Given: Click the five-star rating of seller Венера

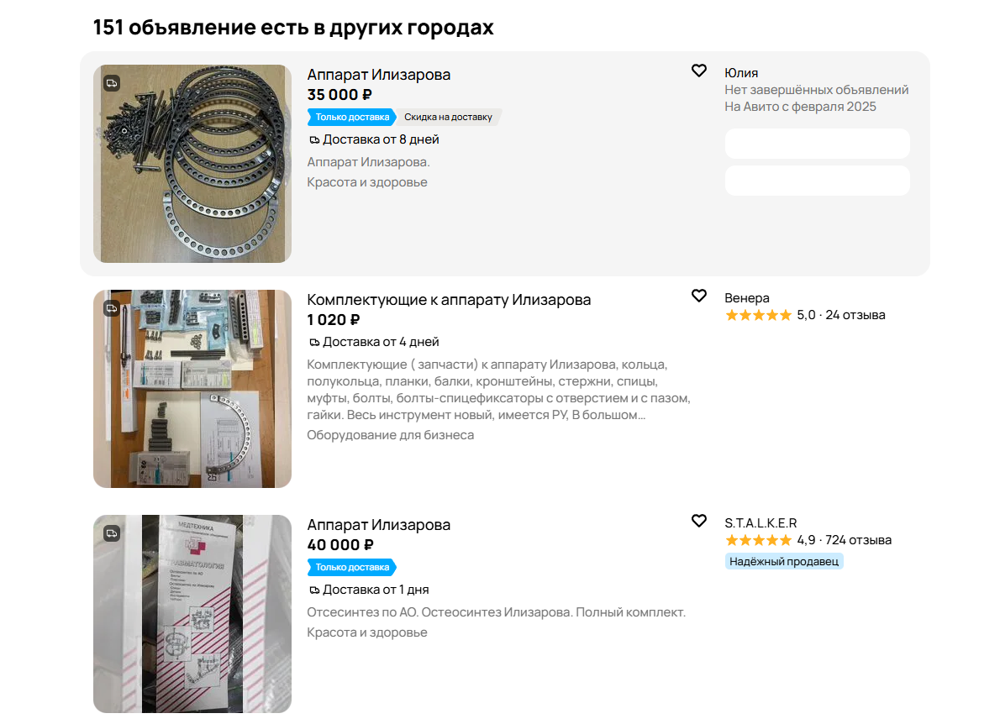Looking at the screenshot, I should click(x=758, y=315).
